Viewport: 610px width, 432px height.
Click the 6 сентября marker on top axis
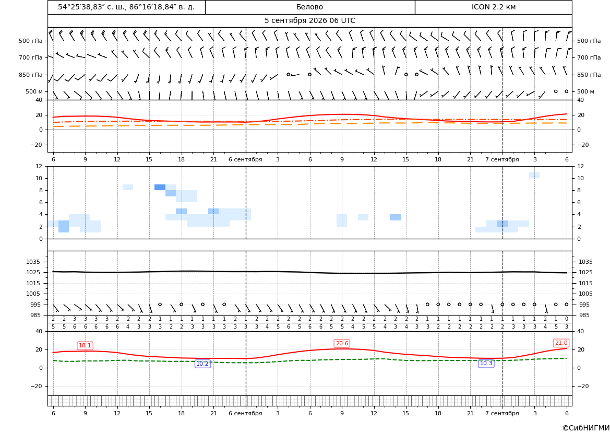click(x=245, y=159)
